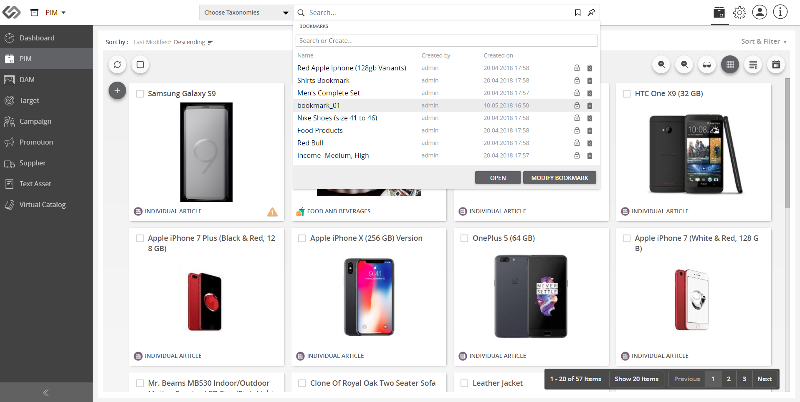Click the add (plus) round button
Screen dimensions: 800x402
click(x=117, y=90)
